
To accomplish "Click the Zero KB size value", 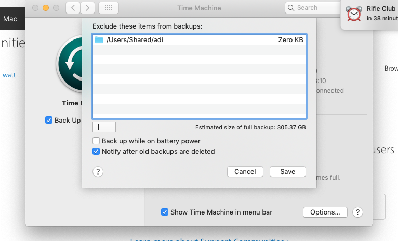I will tap(290, 40).
